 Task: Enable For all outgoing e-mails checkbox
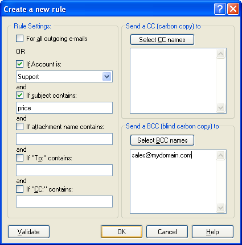pyautogui.click(x=20, y=39)
